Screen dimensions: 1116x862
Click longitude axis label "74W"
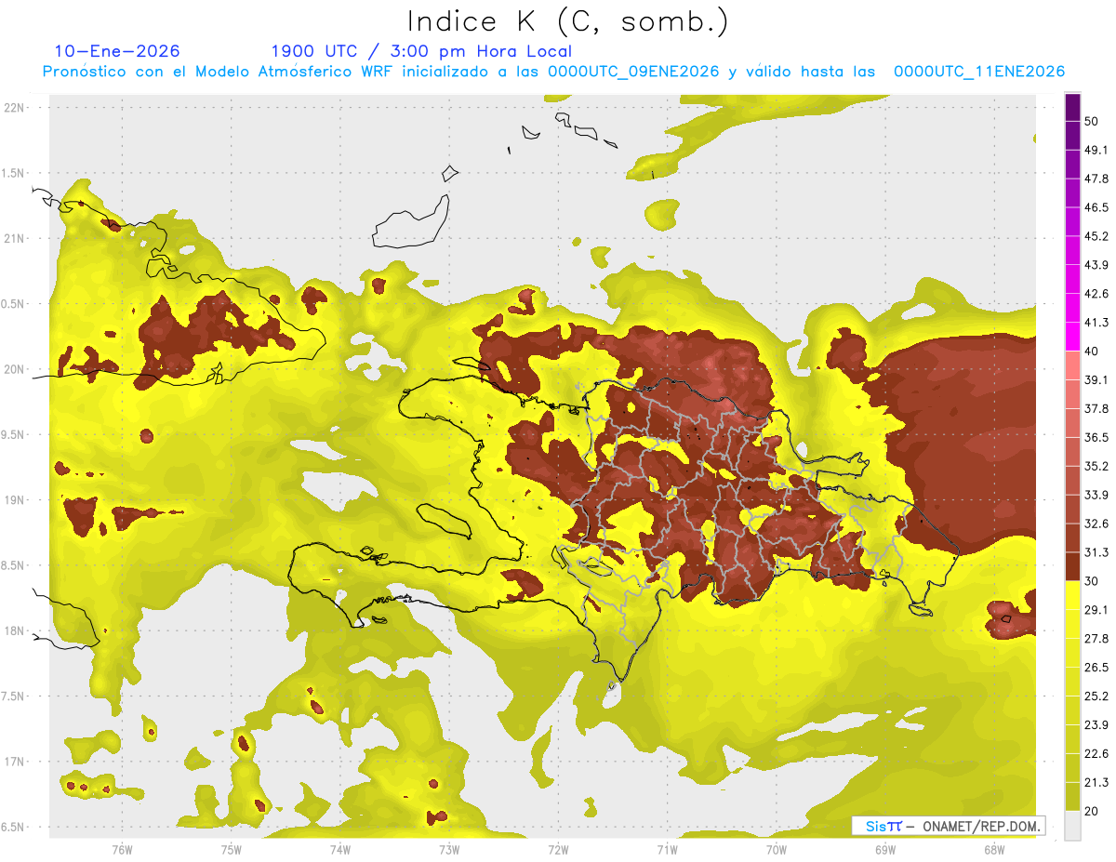pos(339,849)
